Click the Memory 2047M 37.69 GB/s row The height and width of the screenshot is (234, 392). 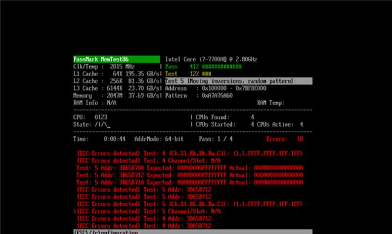coord(117,95)
